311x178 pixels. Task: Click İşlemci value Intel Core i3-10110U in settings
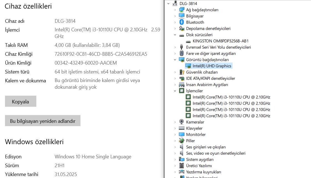pos(107,33)
